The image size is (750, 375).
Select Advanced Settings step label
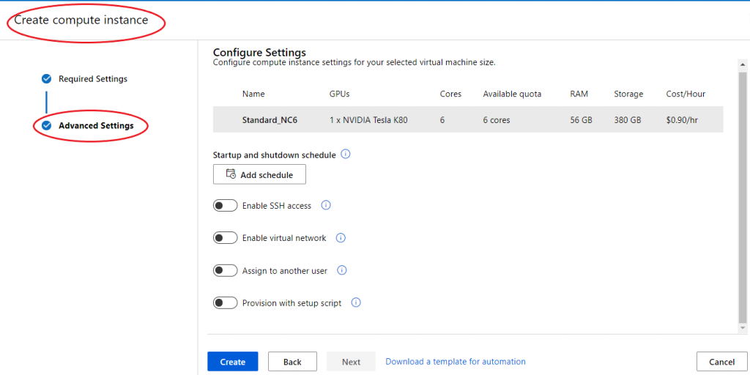pyautogui.click(x=96, y=126)
